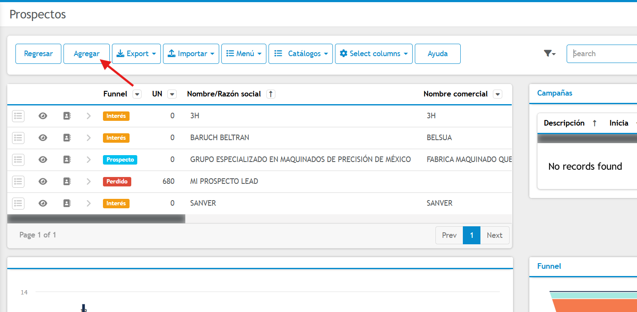Screen dimensions: 637x312
Task: Sort by Nombre/Razón social arrow icon
Action: coord(271,94)
